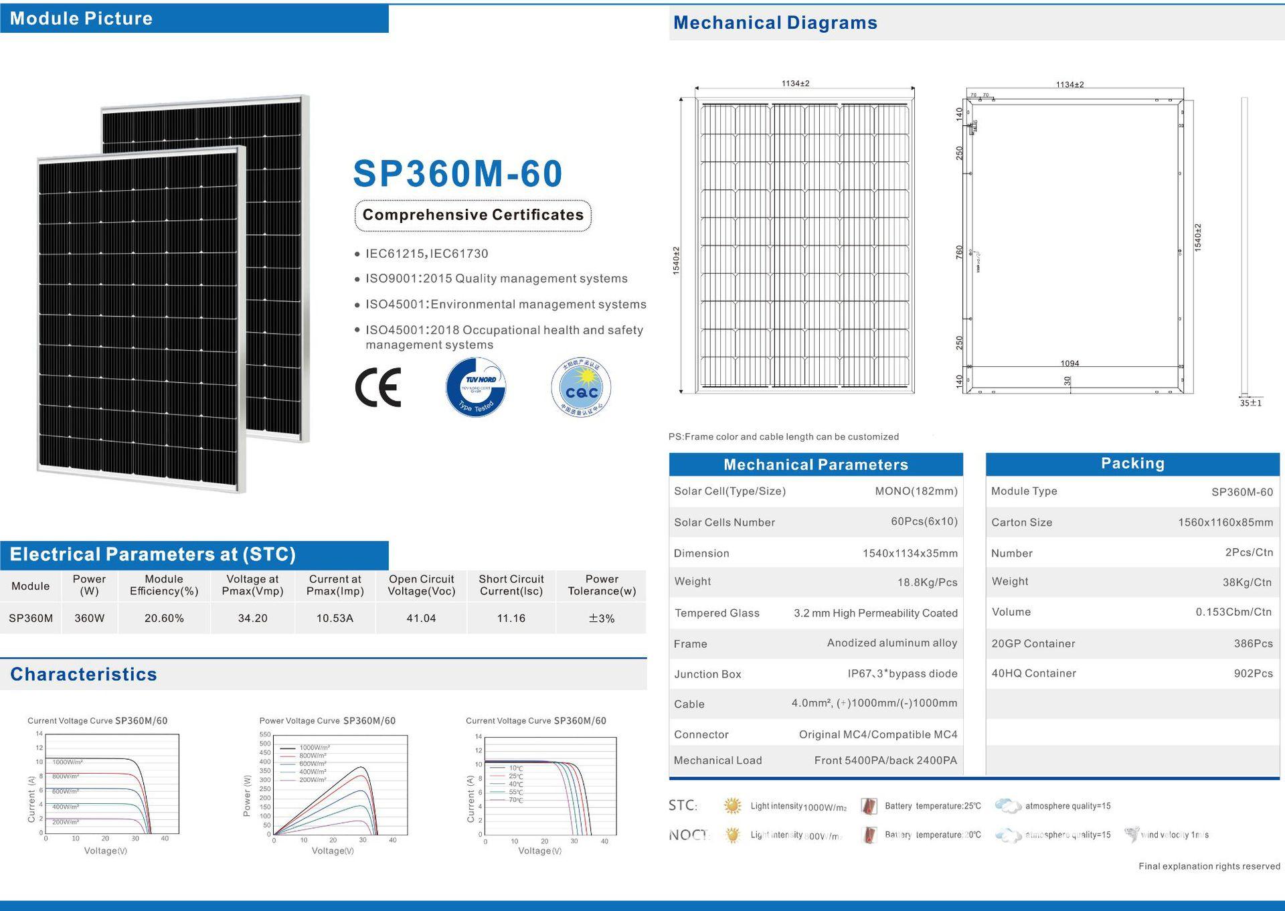The height and width of the screenshot is (911, 1285).
Task: Click the STC battery temperature icon
Action: click(x=869, y=806)
